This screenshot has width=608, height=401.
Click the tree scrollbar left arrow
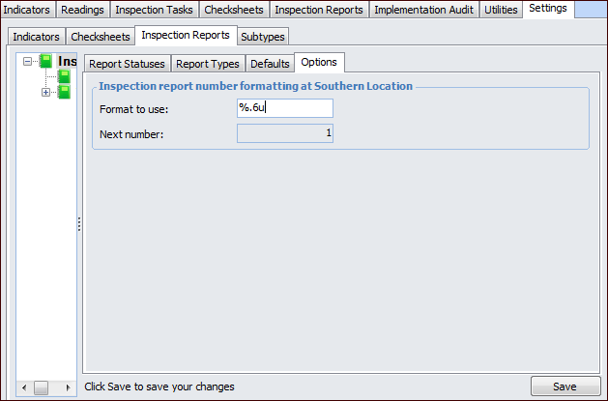click(x=24, y=387)
